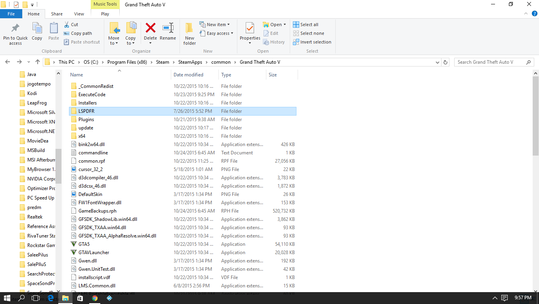The width and height of the screenshot is (539, 304).
Task: Expand the Move to dropdown
Action: [114, 43]
